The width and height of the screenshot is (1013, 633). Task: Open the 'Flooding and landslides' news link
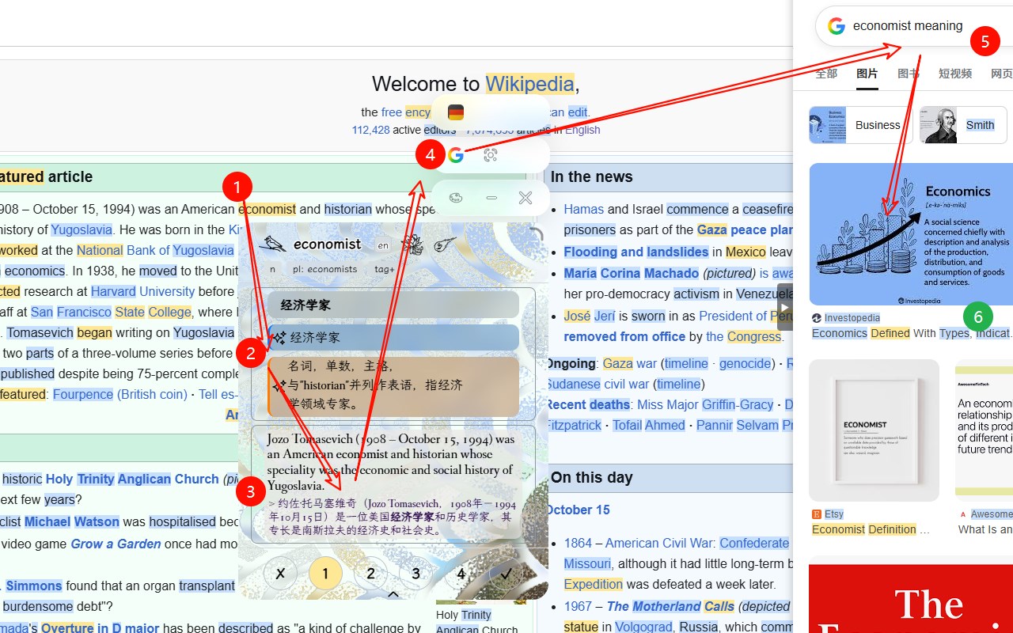click(x=636, y=252)
